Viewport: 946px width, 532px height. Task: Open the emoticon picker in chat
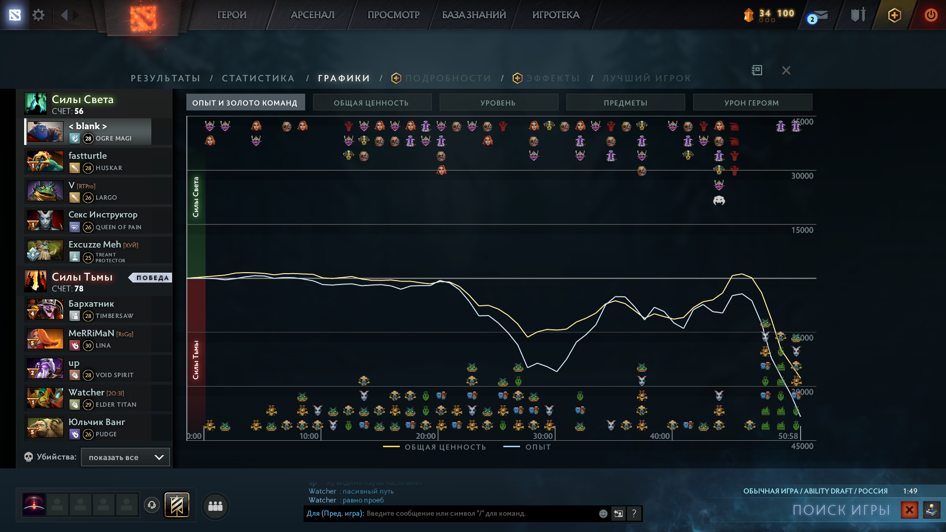603,514
